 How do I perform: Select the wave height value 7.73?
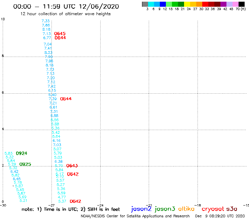[50, 69]
